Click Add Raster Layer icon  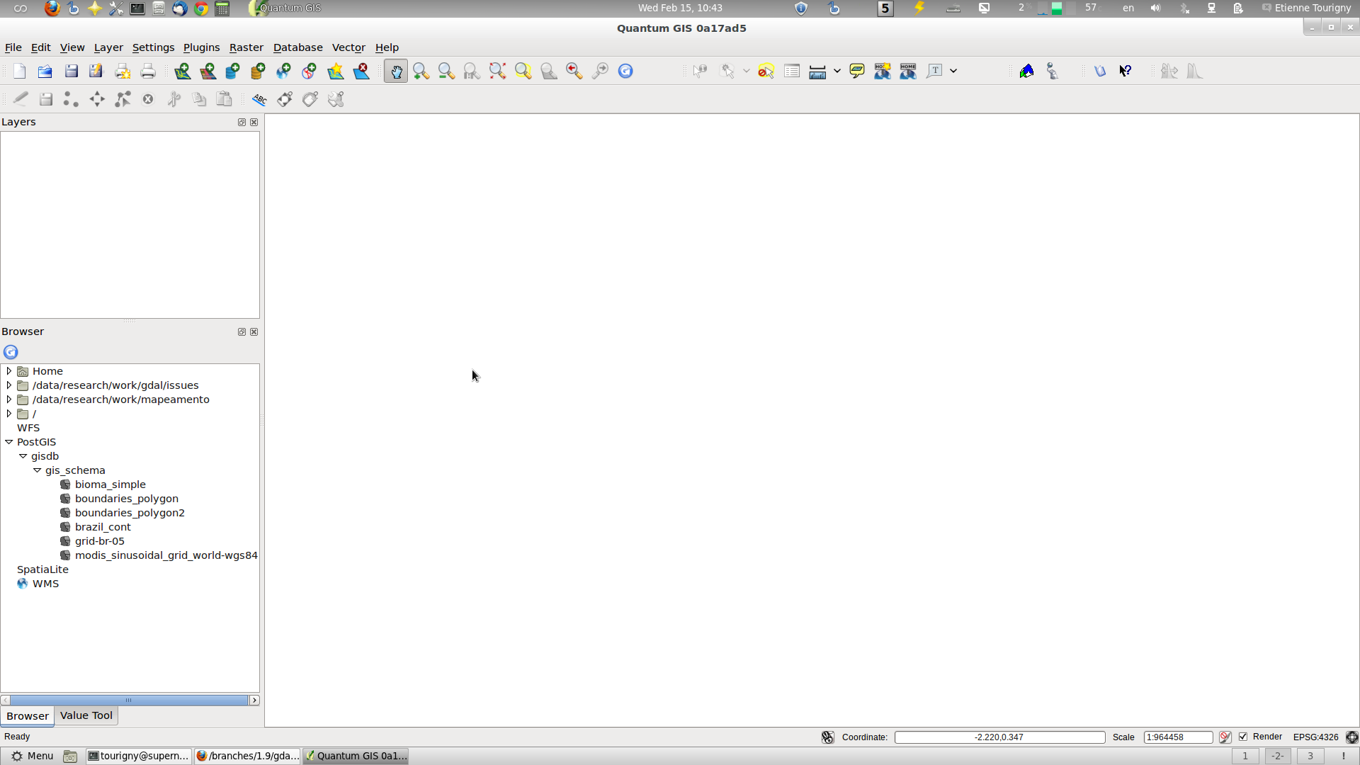click(208, 71)
